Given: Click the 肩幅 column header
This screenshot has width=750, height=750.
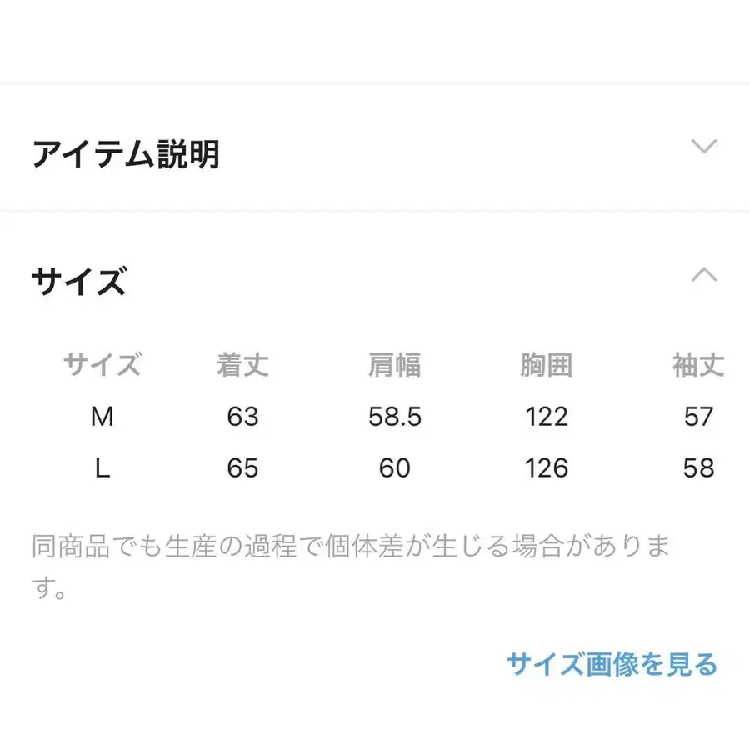Looking at the screenshot, I should pos(396,364).
